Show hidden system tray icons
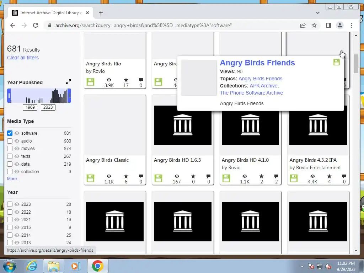The width and height of the screenshot is (364, 273). pyautogui.click(x=302, y=266)
